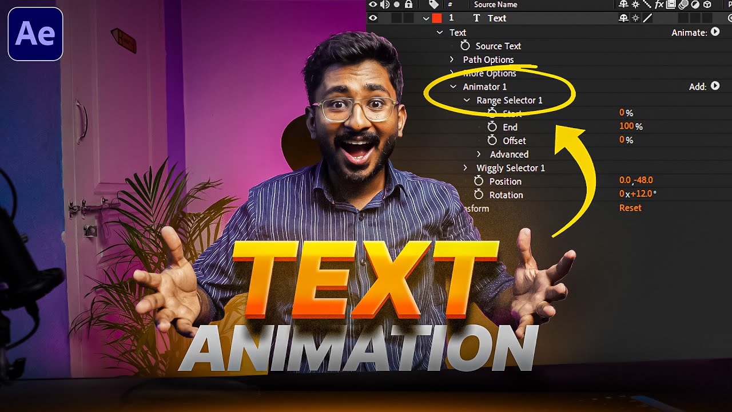The width and height of the screenshot is (732, 412).
Task: Click the Adjustment Layer half-circle header icon
Action: tap(695, 4)
